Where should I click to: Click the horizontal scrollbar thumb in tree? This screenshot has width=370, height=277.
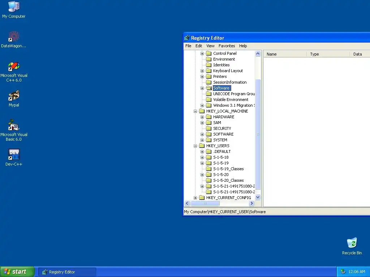coord(205,203)
